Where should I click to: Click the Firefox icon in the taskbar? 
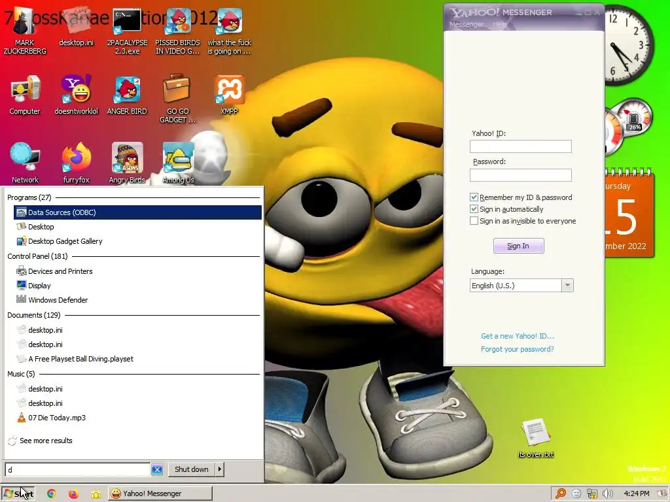point(73,494)
